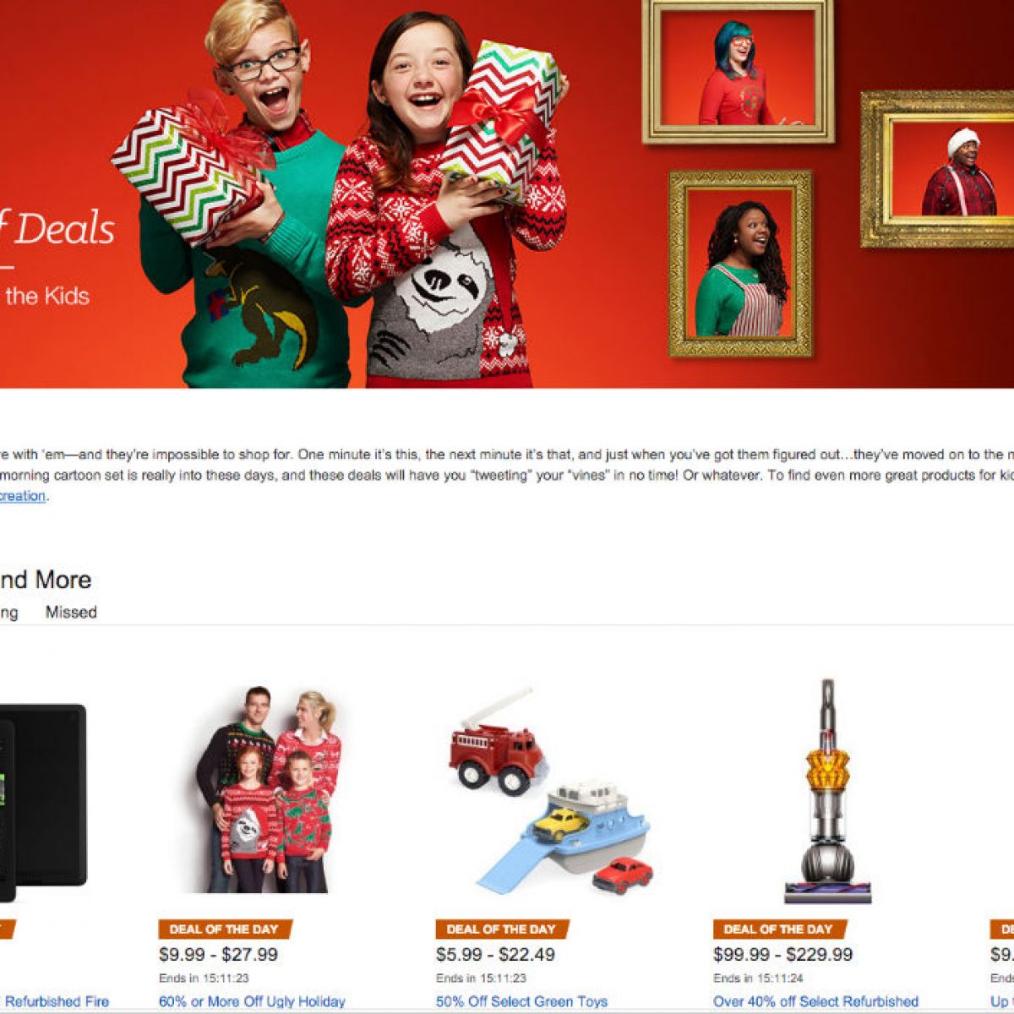Image resolution: width=1014 pixels, height=1014 pixels.
Task: Open the Missed deals tab
Action: point(71,612)
